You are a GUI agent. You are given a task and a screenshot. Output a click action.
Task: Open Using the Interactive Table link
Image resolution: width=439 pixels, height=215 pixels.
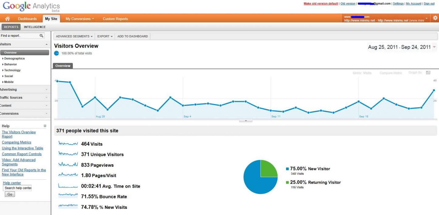(x=22, y=148)
